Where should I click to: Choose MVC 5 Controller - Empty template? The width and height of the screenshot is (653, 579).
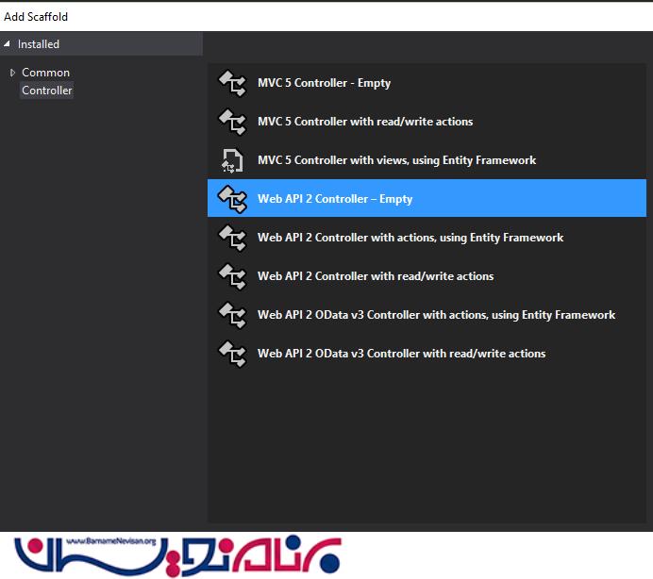tap(324, 83)
